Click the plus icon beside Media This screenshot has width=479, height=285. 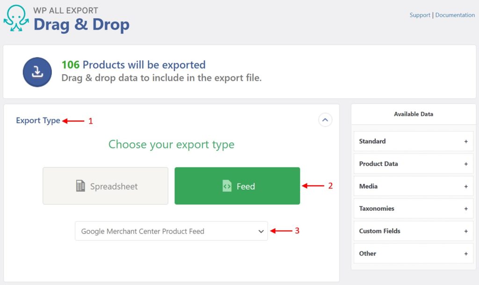pyautogui.click(x=466, y=186)
